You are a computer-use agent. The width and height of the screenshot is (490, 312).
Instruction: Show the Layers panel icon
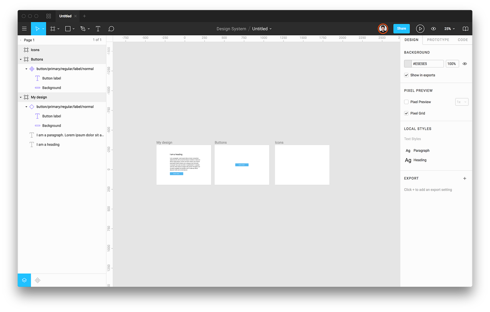(x=24, y=280)
